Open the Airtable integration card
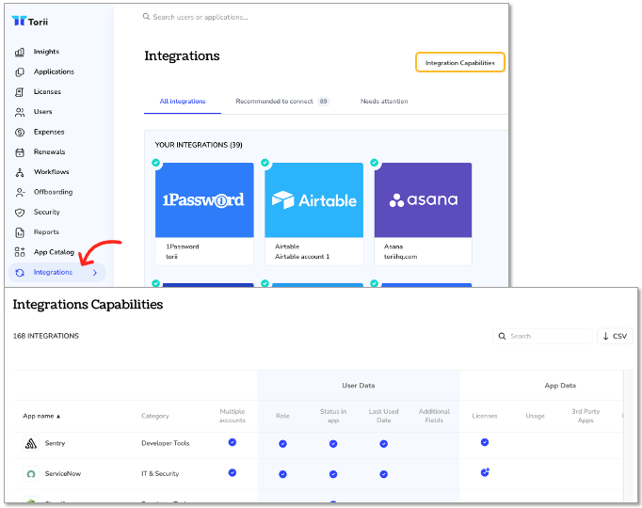Screen dimensions: 642x508 pos(314,214)
